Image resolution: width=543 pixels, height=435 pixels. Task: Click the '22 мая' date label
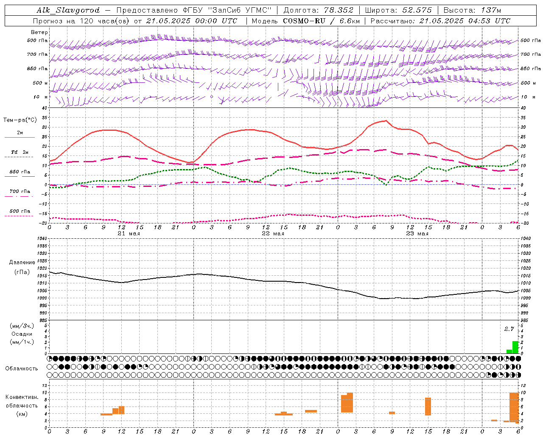point(273,234)
